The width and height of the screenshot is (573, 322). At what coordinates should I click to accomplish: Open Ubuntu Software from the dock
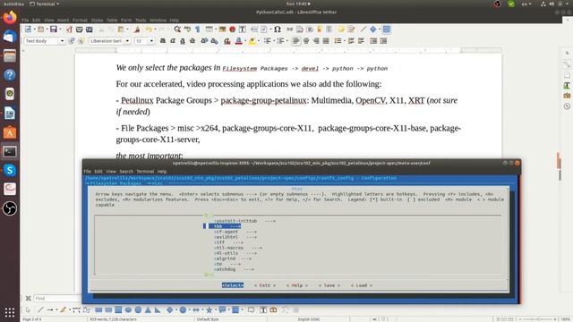click(10, 132)
